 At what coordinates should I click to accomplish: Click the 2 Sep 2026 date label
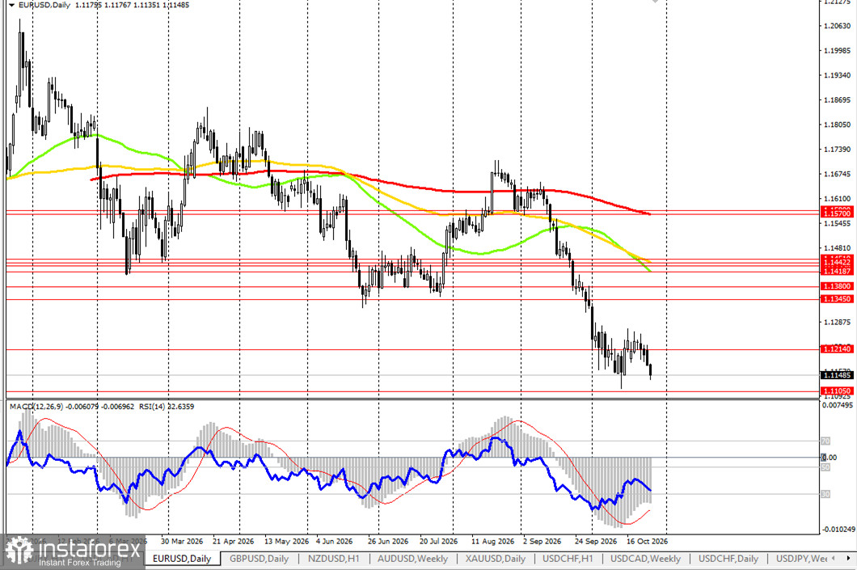(x=542, y=541)
